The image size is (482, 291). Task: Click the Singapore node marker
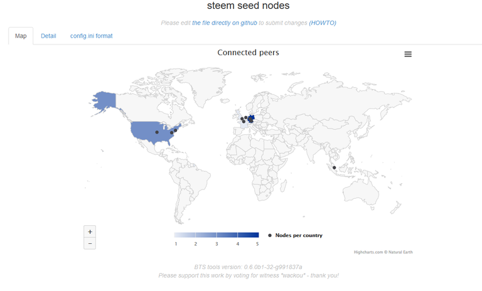[334, 168]
